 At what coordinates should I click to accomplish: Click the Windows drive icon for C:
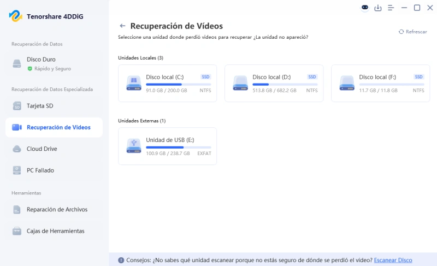(134, 83)
